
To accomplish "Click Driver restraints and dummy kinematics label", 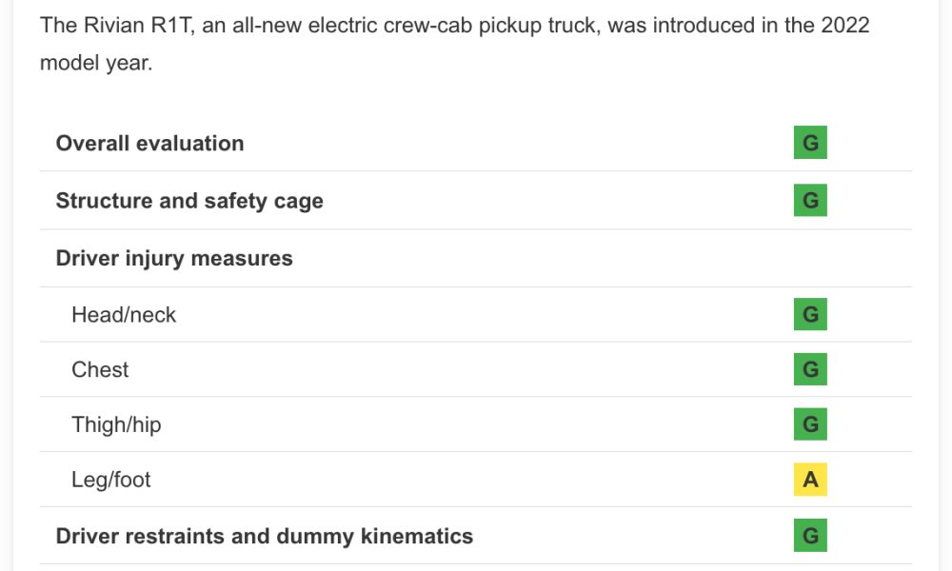I will (x=264, y=537).
